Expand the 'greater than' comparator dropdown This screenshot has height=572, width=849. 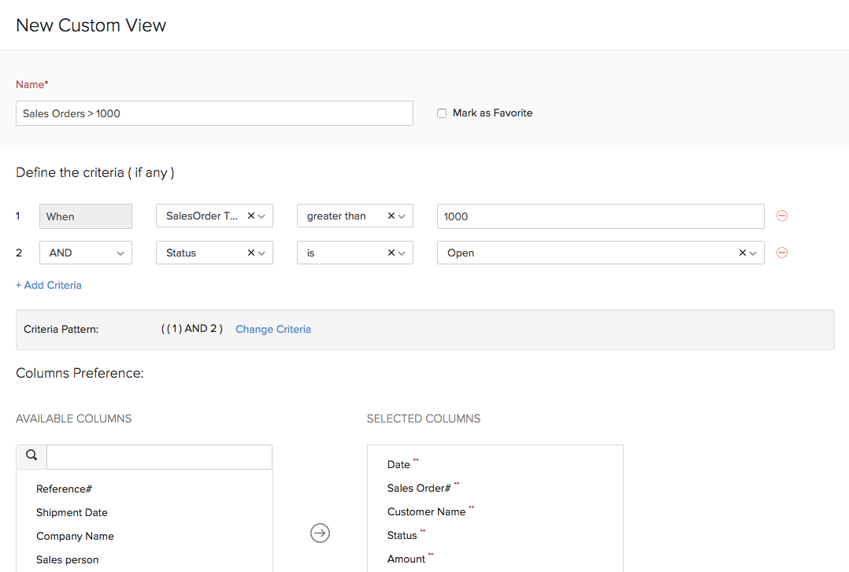click(x=402, y=216)
